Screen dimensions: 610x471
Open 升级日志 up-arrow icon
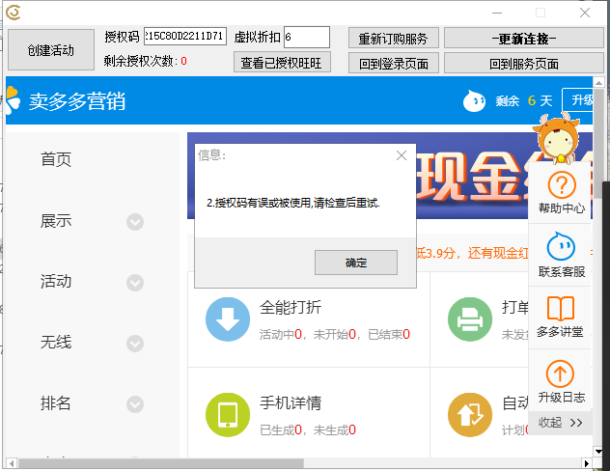pyautogui.click(x=560, y=374)
